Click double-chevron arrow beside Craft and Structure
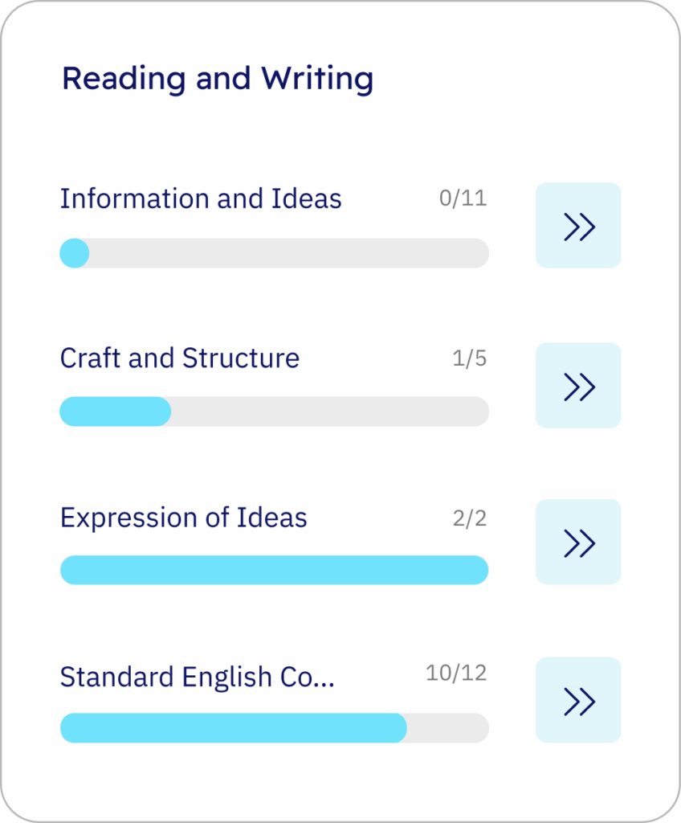Viewport: 681px width, 823px height. pos(578,386)
